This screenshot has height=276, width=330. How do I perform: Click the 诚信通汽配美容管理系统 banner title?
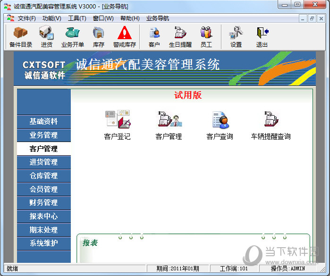[x=147, y=64]
